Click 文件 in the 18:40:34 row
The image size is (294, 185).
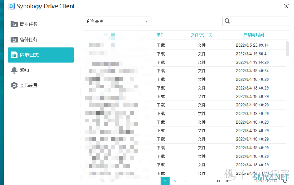point(202,71)
